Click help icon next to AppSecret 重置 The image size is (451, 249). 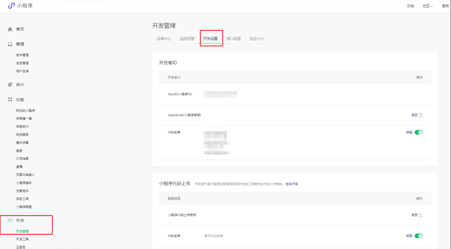421,115
